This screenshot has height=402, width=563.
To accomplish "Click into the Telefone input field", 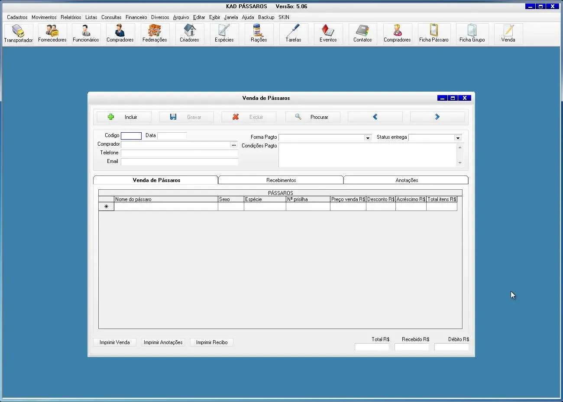I will point(179,153).
